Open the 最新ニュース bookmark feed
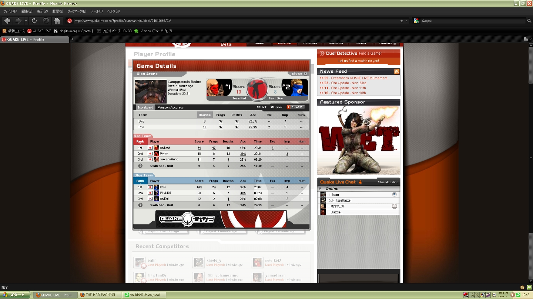Viewport: 533px width, 299px height. 14,31
